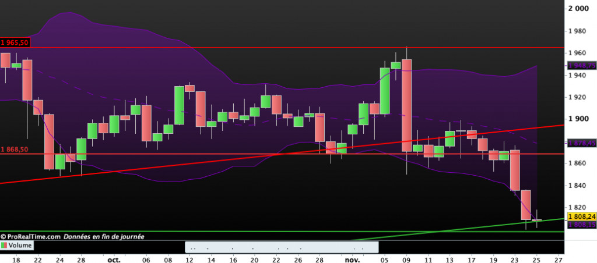Click the yellow 1 808,24 current price tag
The width and height of the screenshot is (597, 263).
(x=581, y=215)
